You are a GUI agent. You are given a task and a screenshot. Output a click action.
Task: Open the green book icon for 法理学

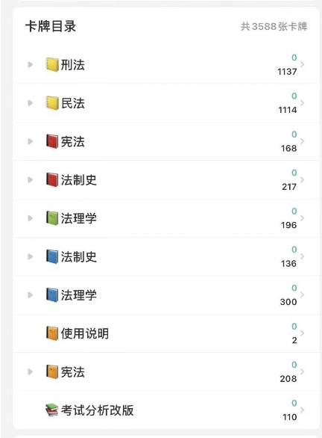pos(52,218)
